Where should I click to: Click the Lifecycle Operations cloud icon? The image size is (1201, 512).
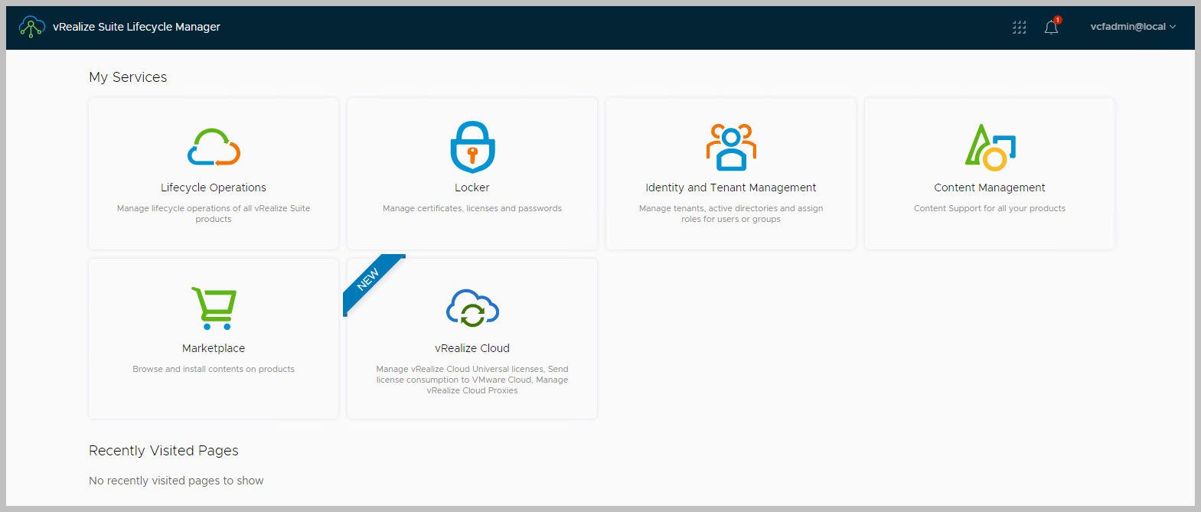click(x=214, y=147)
